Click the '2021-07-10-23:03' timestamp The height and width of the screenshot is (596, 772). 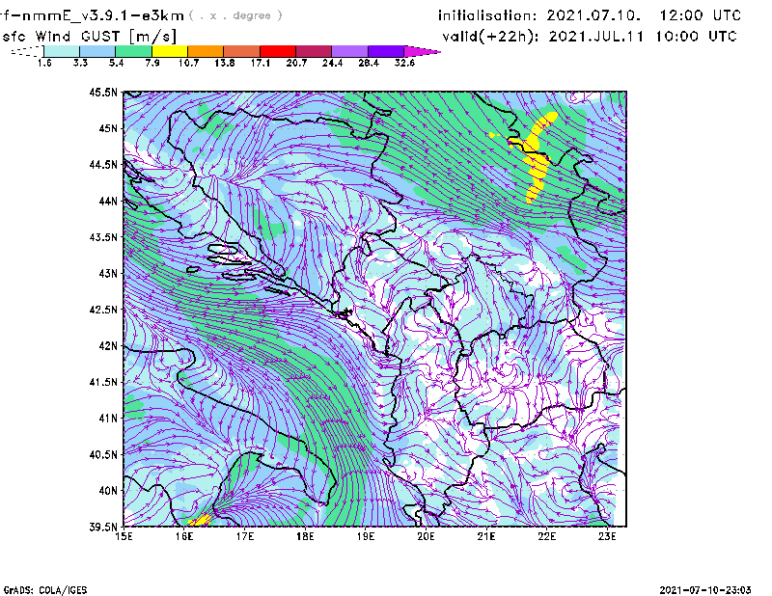point(705,590)
